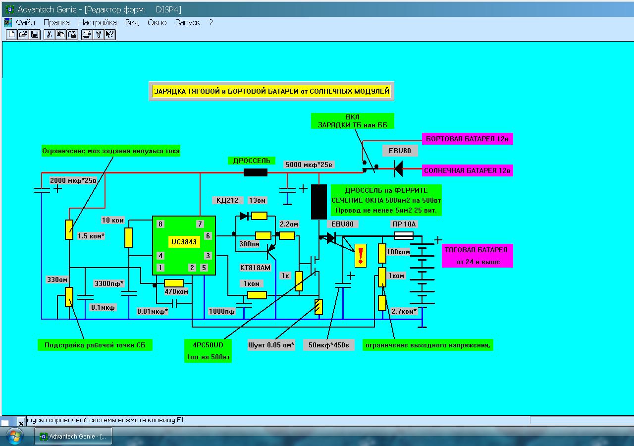Click the БОРТОВАЯ БАТАРЕЯ 12в label
The width and height of the screenshot is (634, 446).
pos(467,139)
